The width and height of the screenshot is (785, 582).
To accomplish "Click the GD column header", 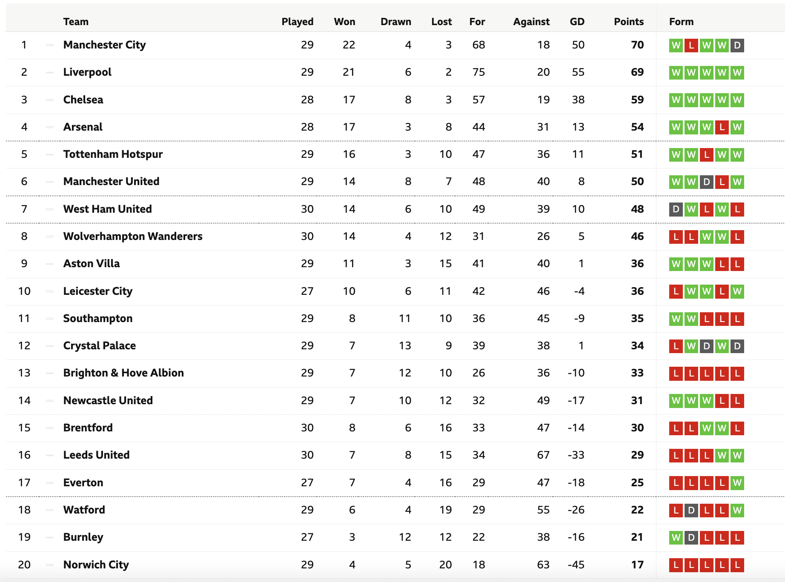I will tap(577, 22).
